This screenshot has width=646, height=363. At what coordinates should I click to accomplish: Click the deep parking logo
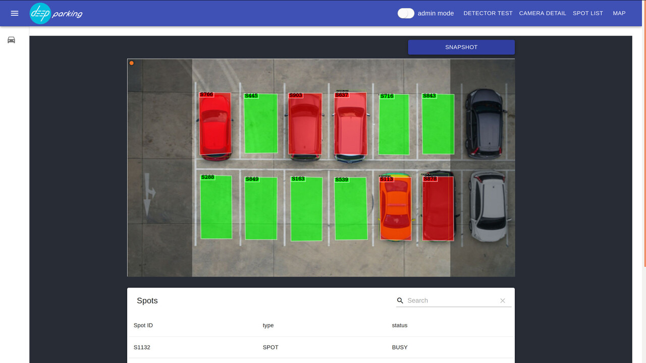(56, 14)
